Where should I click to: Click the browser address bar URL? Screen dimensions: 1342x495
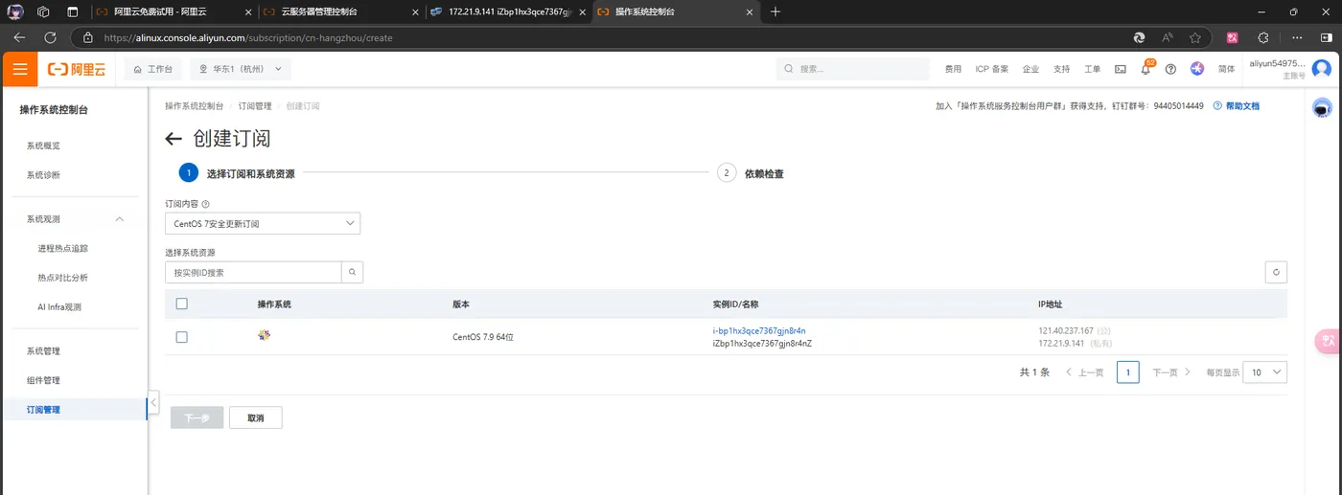point(248,37)
